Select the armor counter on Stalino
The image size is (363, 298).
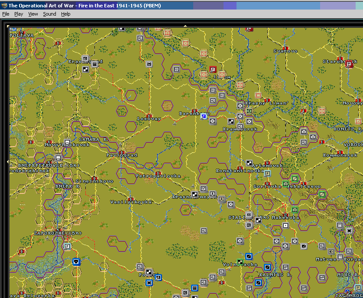click(x=258, y=220)
